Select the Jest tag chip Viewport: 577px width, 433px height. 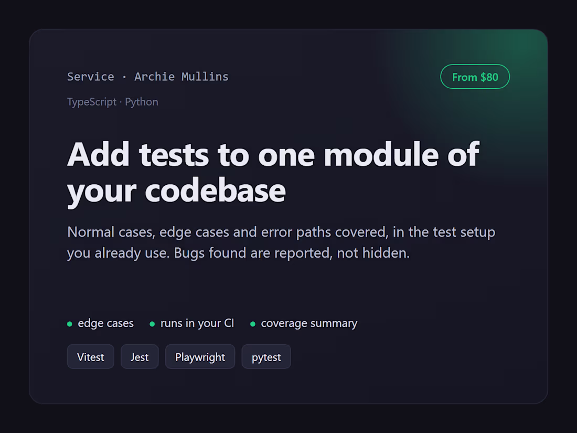tap(140, 357)
